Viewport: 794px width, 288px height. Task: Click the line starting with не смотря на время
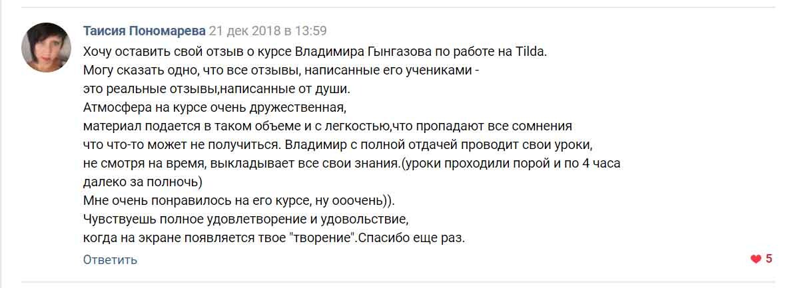point(352,164)
